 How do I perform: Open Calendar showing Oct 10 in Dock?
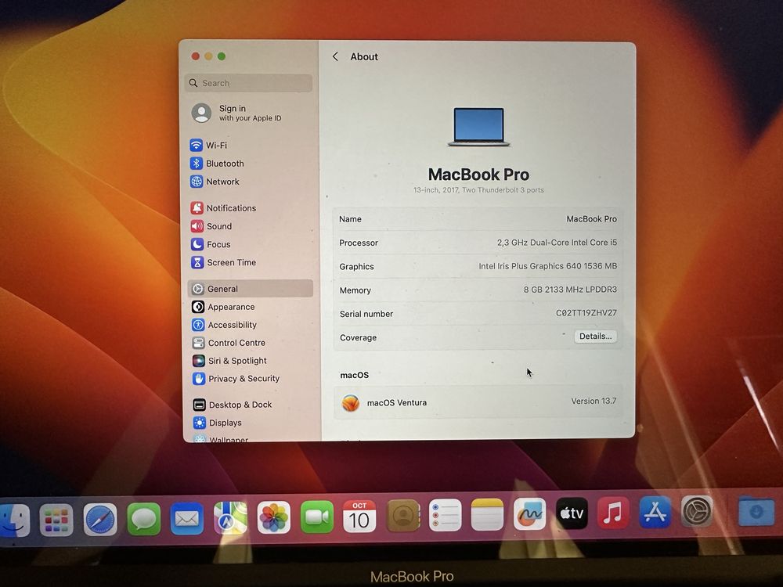(x=359, y=517)
